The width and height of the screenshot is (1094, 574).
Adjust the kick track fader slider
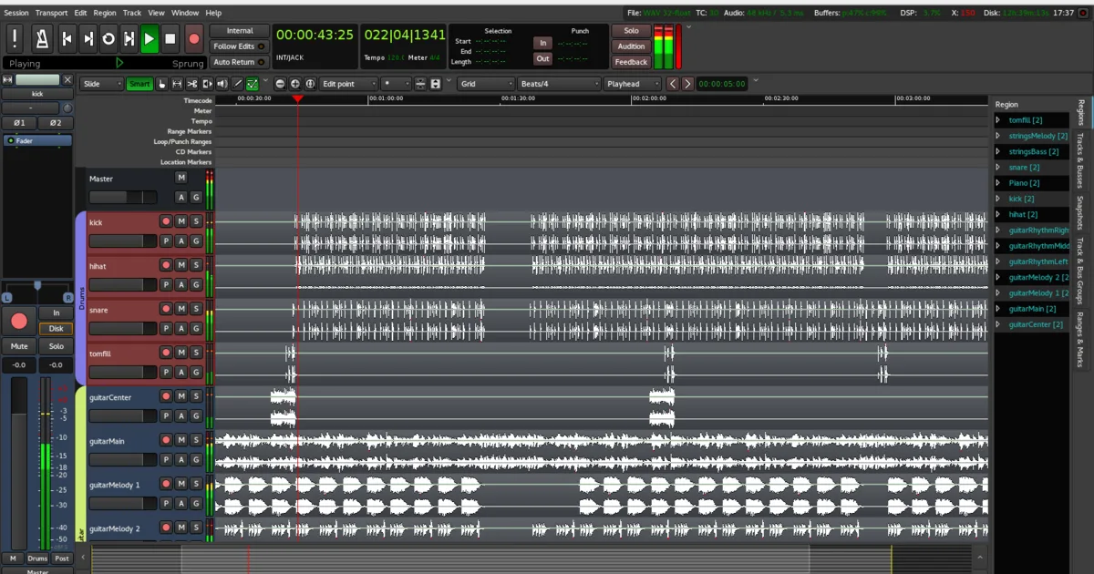(x=123, y=241)
